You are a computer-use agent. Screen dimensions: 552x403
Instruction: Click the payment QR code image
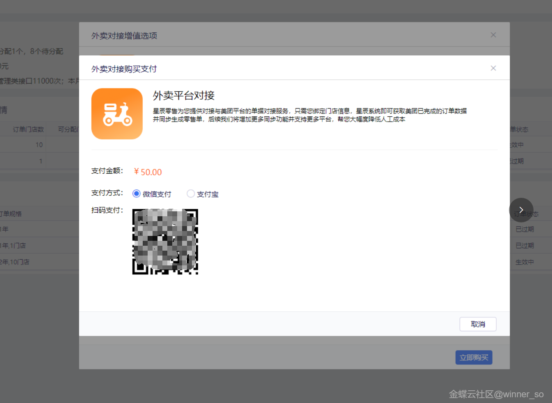coord(165,242)
